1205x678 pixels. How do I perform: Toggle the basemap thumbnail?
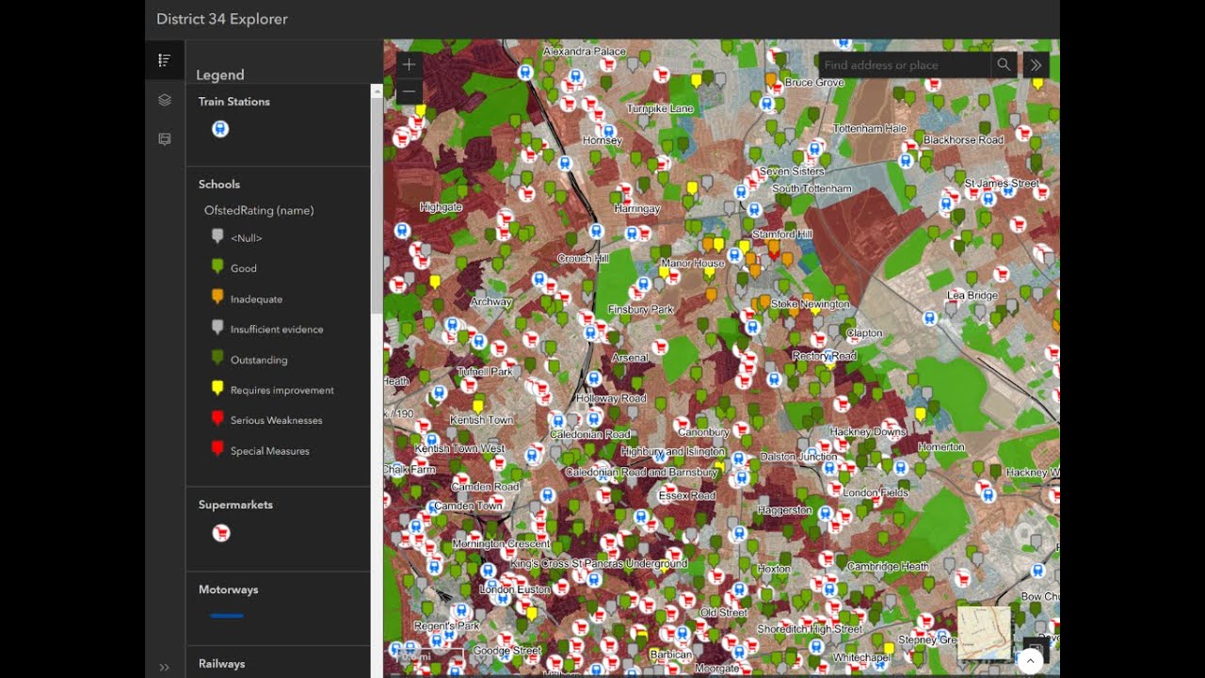(984, 633)
